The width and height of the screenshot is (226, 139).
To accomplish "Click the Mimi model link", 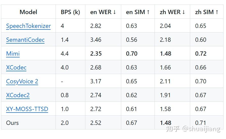I will tap(13, 54).
